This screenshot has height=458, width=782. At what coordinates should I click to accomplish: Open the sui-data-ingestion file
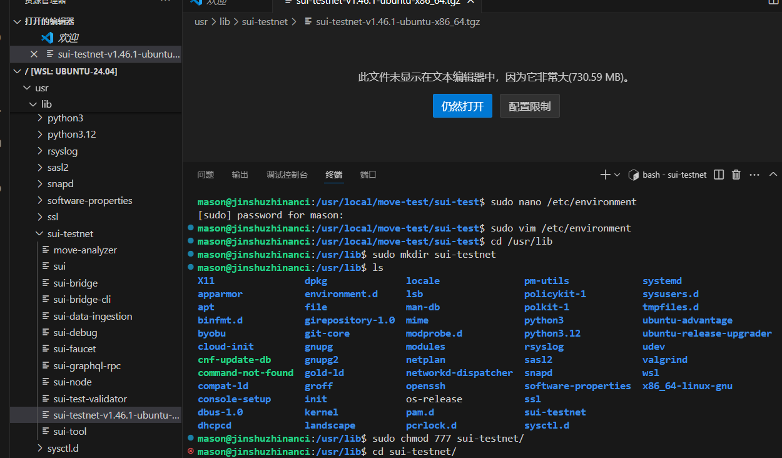pos(93,317)
